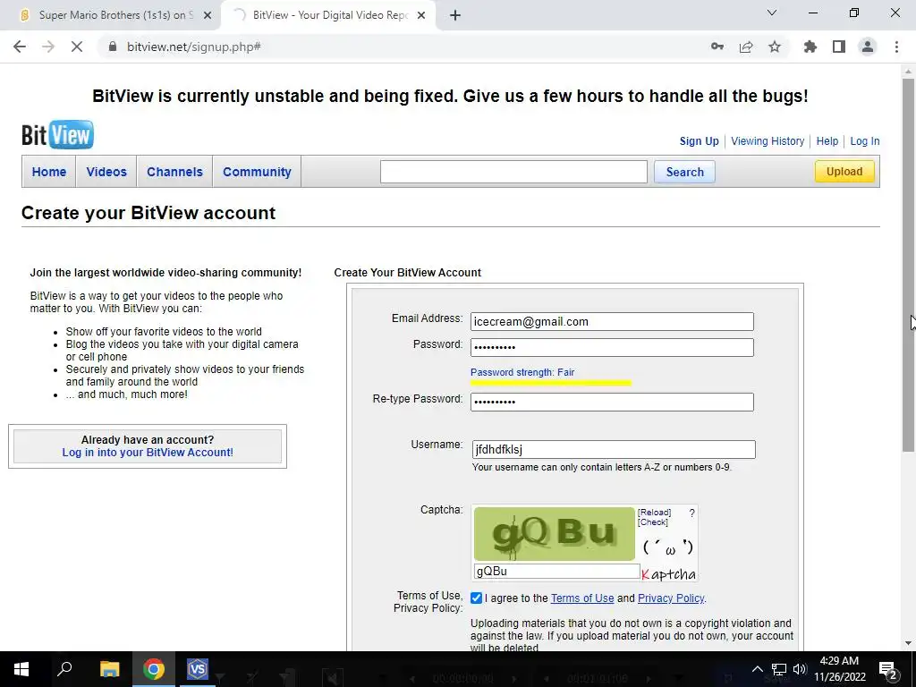Open the notification center icon
The width and height of the screenshot is (916, 687).
coord(888,670)
